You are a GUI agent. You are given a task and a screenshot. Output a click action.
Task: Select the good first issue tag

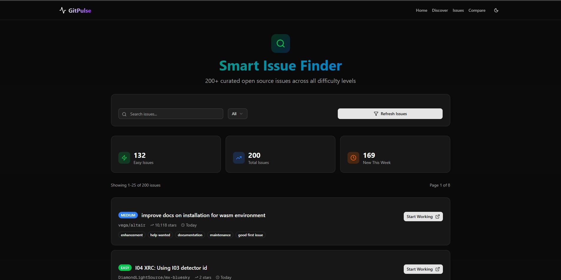[x=250, y=235]
